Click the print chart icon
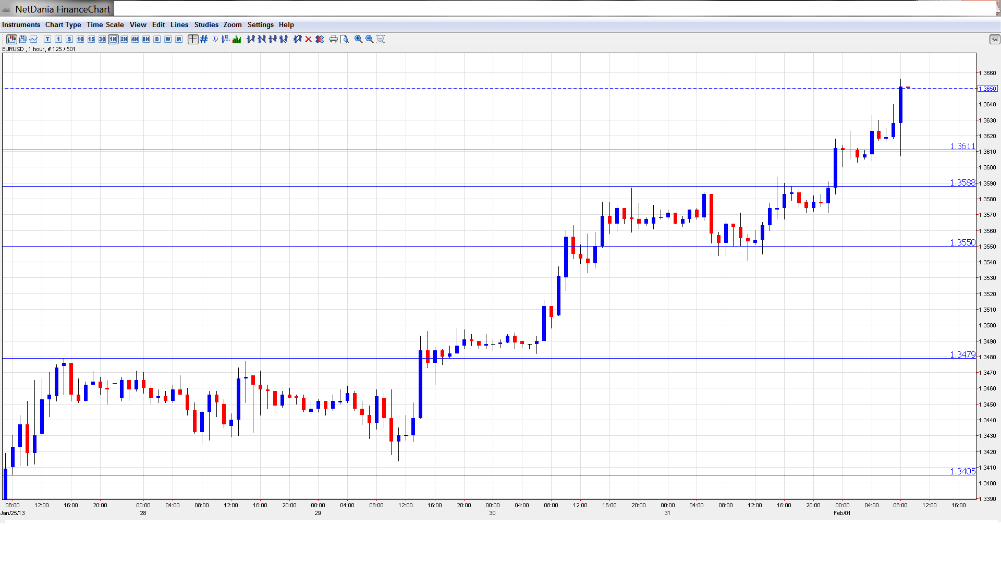The width and height of the screenshot is (1001, 563). tap(334, 39)
